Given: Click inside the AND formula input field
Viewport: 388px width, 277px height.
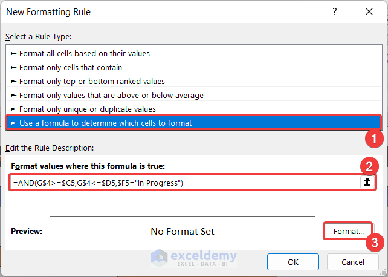Looking at the screenshot, I should 181,182.
